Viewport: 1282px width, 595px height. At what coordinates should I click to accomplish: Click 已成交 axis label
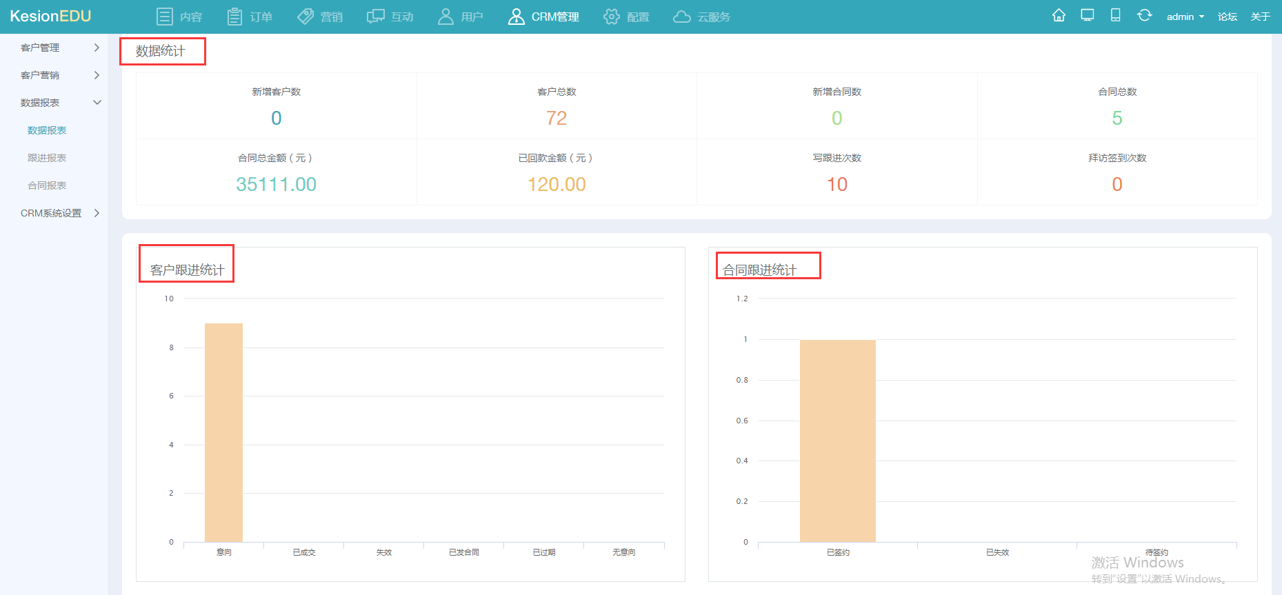coord(304,552)
